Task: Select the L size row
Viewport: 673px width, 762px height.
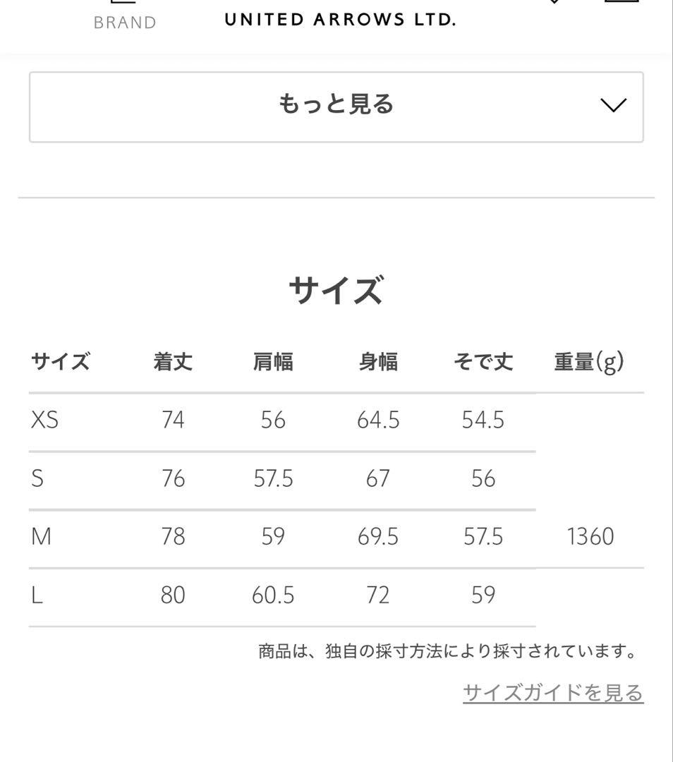Action: coord(282,595)
